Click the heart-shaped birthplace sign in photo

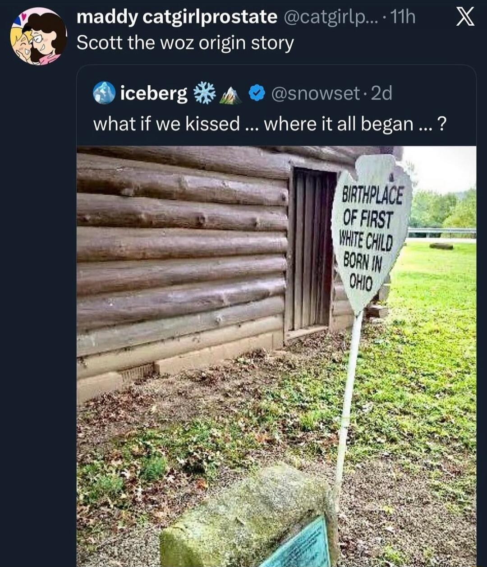point(371,230)
